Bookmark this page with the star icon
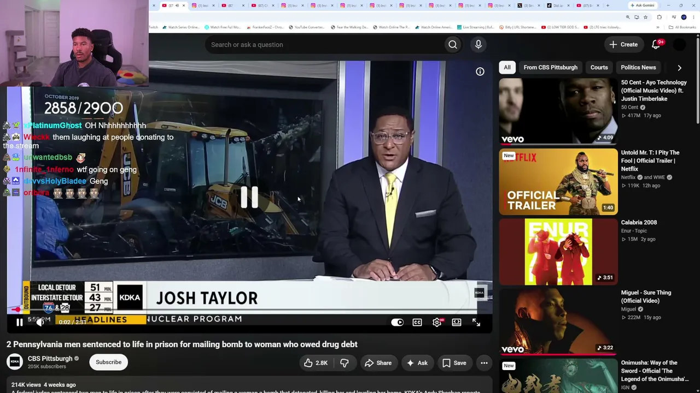 (x=645, y=17)
